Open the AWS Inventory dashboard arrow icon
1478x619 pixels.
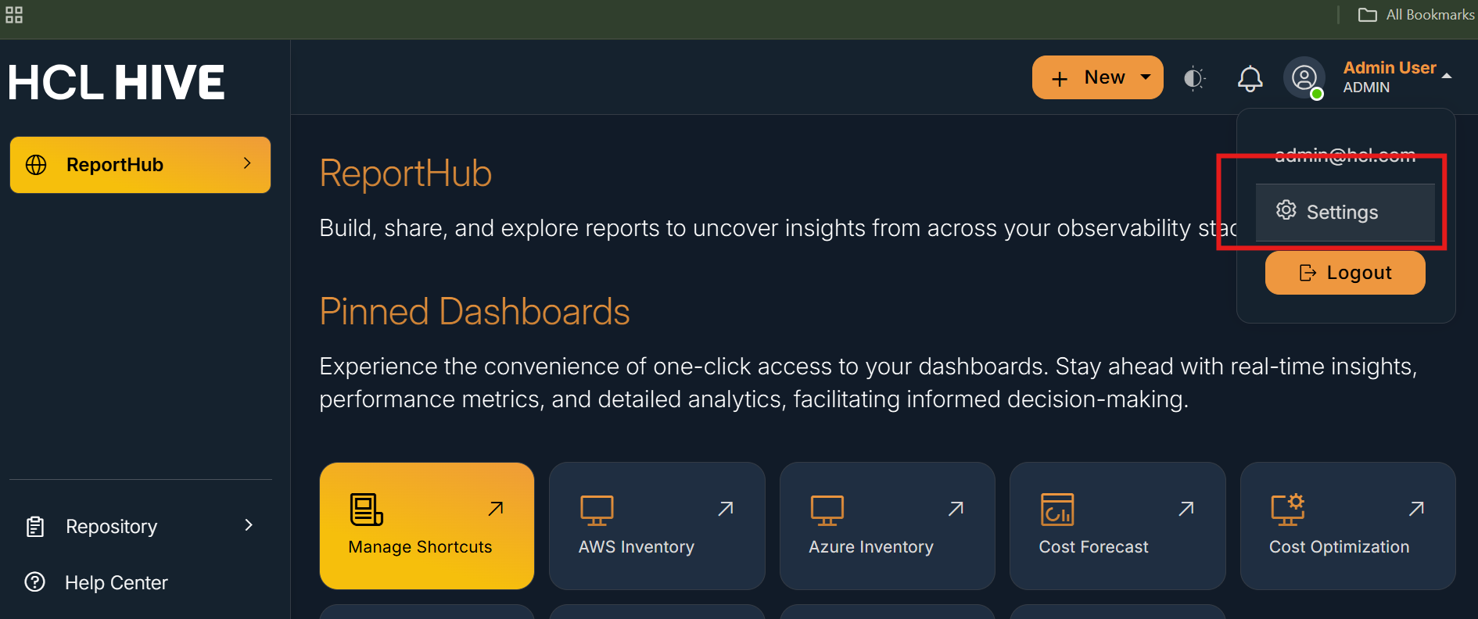click(726, 509)
